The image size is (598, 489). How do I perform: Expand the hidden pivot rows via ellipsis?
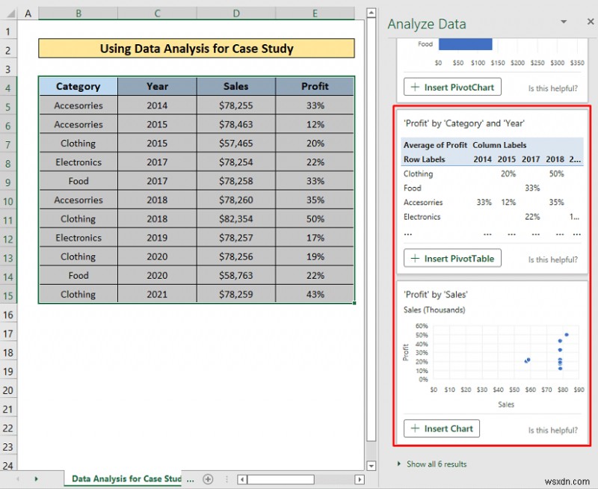[x=408, y=233]
